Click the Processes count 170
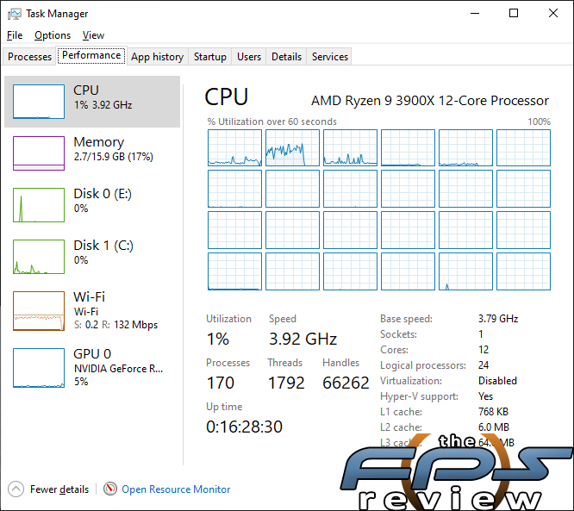Screen dimensions: 574x511 coord(221,383)
